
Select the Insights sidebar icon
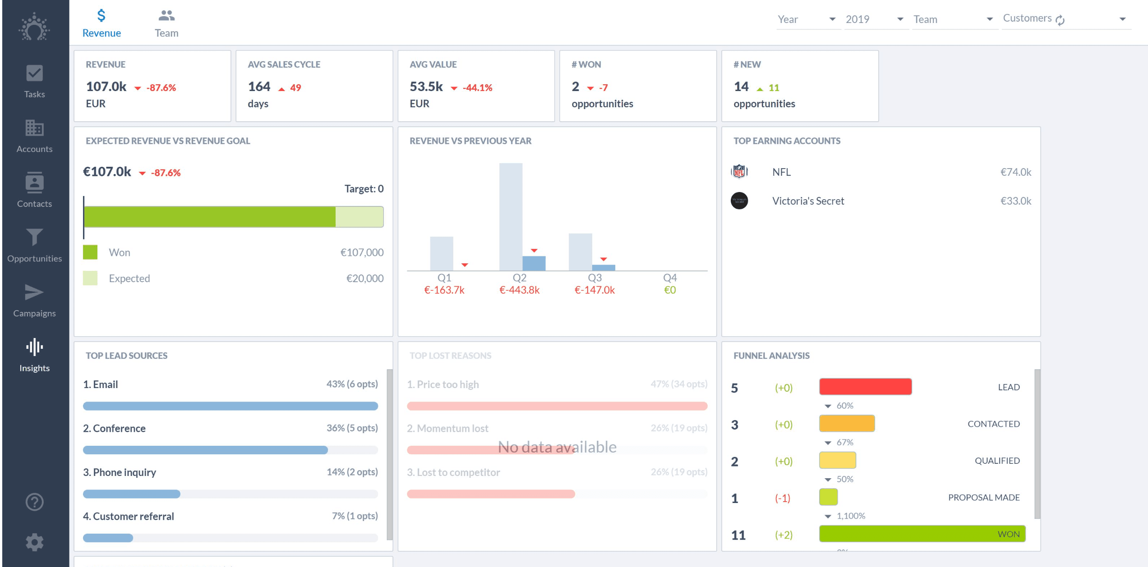[34, 354]
